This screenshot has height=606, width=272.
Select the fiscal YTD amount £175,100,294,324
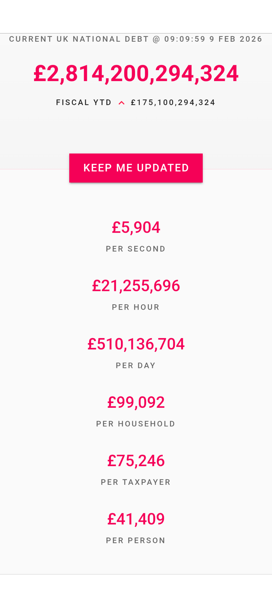click(173, 103)
